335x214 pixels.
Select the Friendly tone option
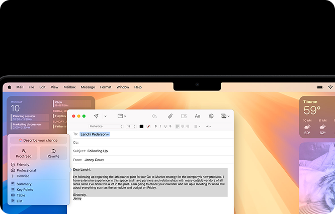point(23,165)
